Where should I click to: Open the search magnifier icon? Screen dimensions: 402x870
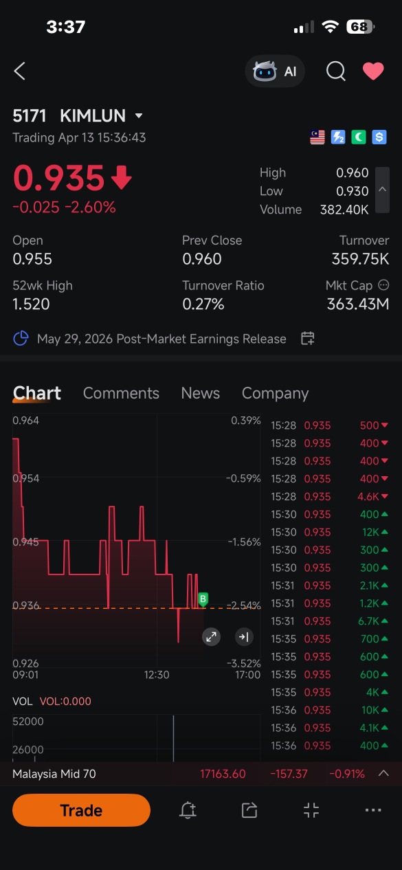click(335, 71)
